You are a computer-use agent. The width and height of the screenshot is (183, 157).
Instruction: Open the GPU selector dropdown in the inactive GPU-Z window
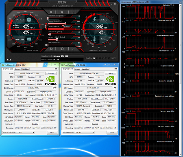click(18, 133)
